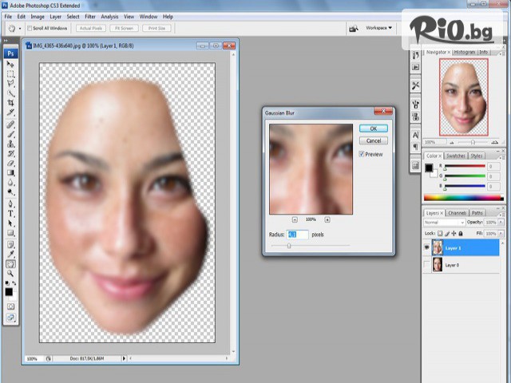511x383 pixels.
Task: Click OK in Gaussian Blur dialog
Action: (373, 128)
